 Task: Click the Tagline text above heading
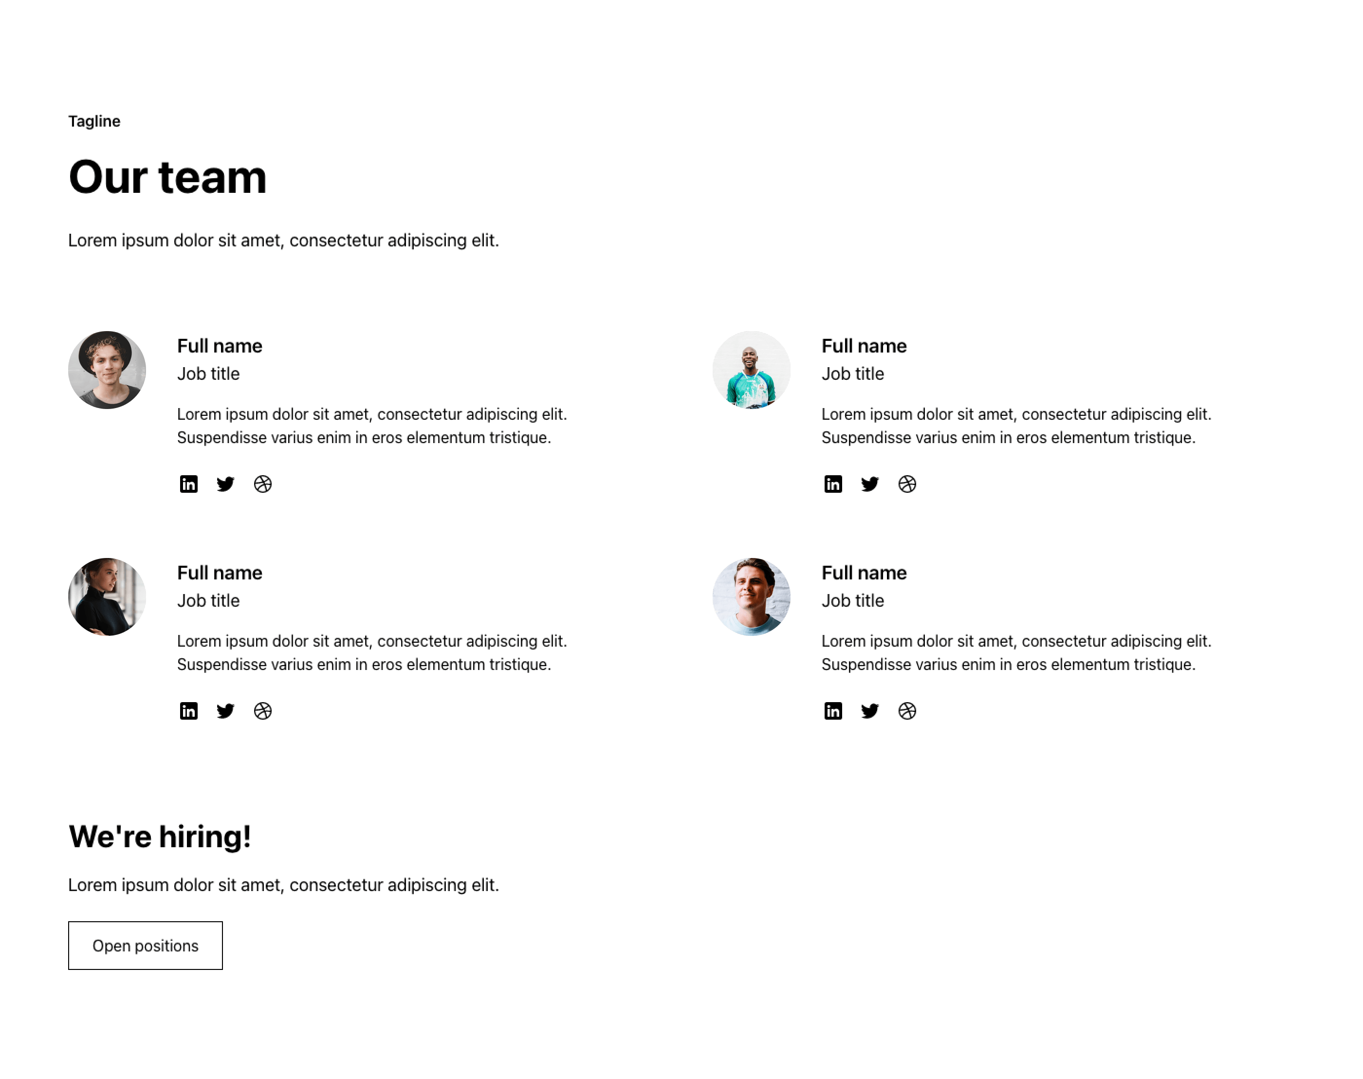[x=94, y=121]
